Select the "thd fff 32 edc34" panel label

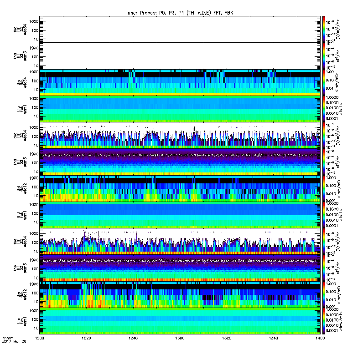click(x=20, y=135)
